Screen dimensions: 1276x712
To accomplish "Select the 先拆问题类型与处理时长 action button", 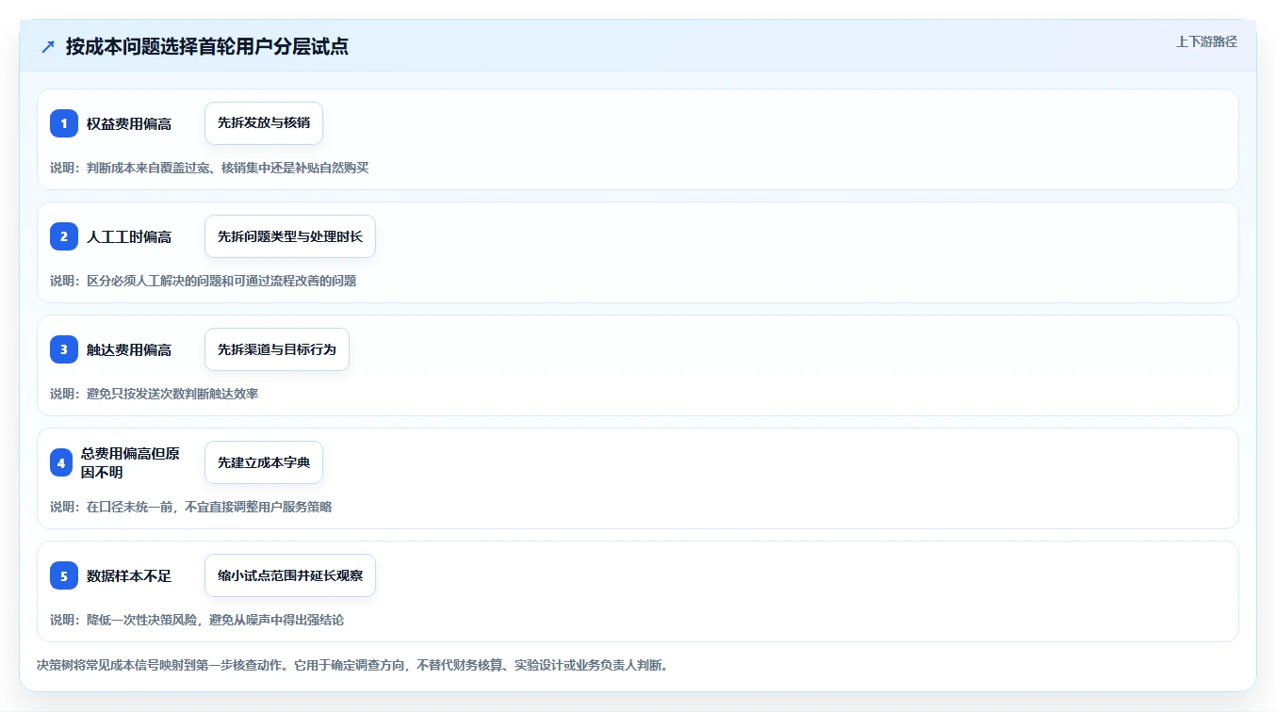I will tap(290, 236).
